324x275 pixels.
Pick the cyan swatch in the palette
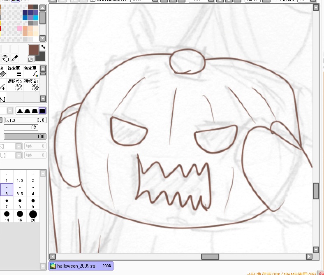tap(36, 18)
